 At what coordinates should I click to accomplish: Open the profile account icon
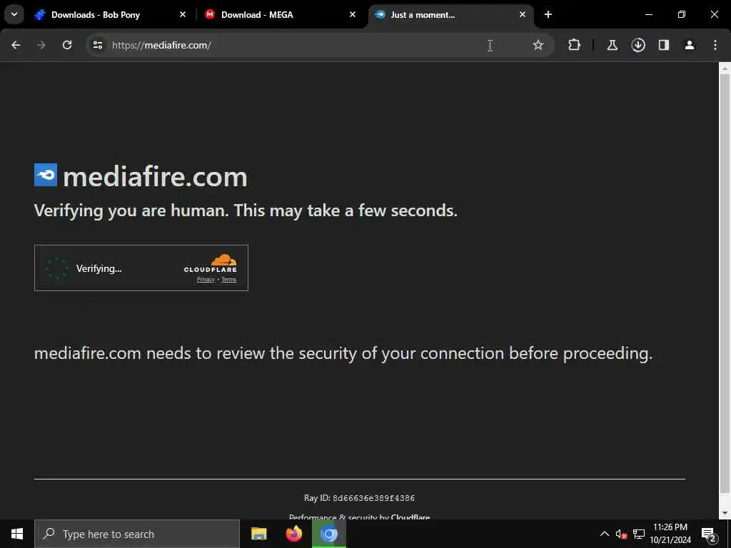[690, 45]
